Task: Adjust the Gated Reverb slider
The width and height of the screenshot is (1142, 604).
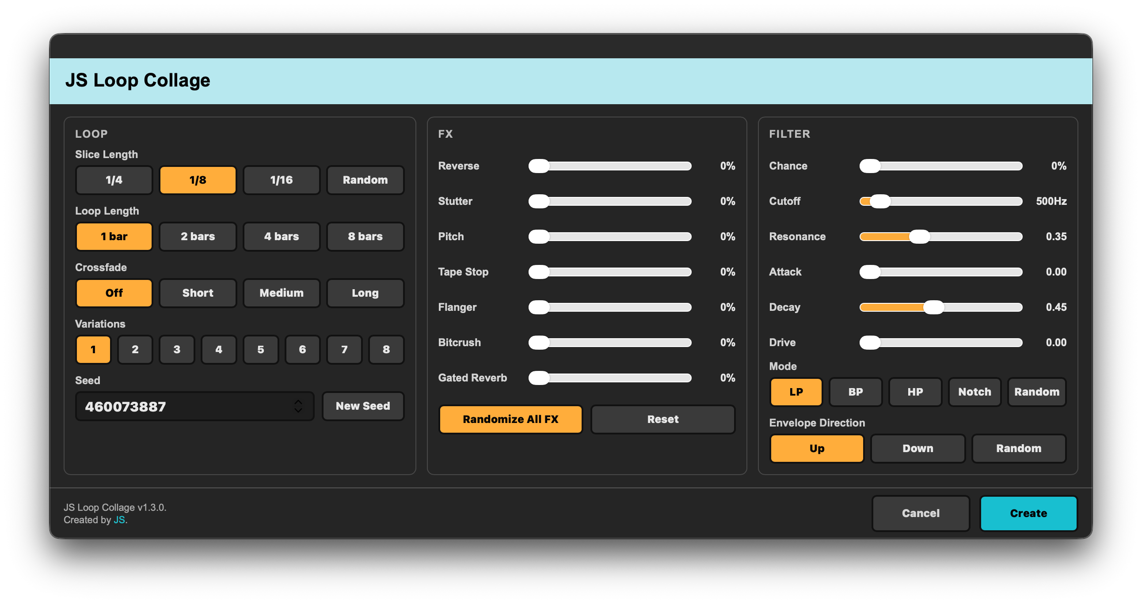Action: (x=610, y=378)
